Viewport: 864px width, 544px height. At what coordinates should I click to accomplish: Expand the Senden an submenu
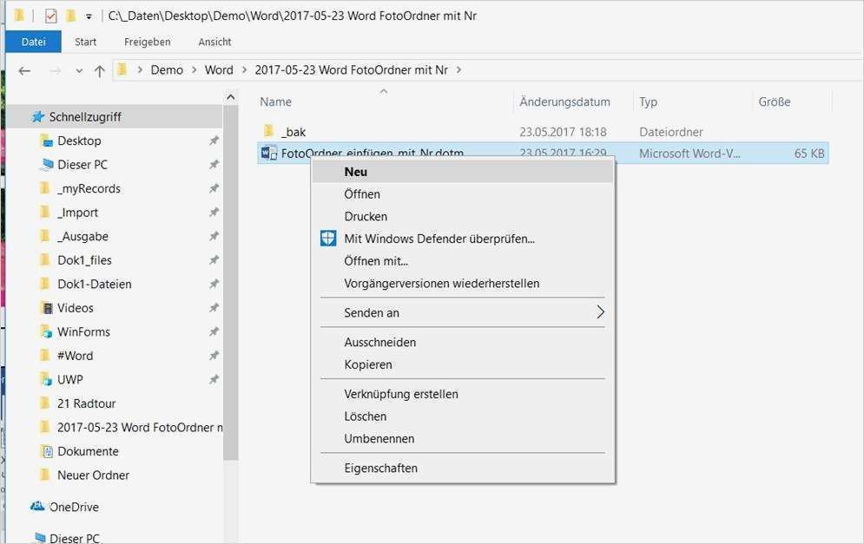pos(599,312)
